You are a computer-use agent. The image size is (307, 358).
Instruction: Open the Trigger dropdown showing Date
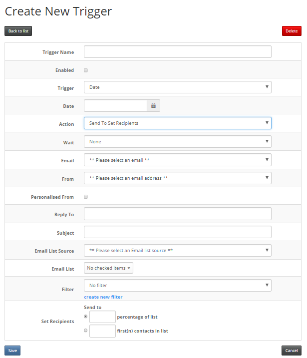178,87
